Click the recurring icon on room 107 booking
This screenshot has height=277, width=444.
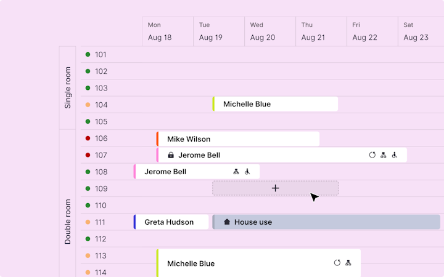tap(372, 155)
